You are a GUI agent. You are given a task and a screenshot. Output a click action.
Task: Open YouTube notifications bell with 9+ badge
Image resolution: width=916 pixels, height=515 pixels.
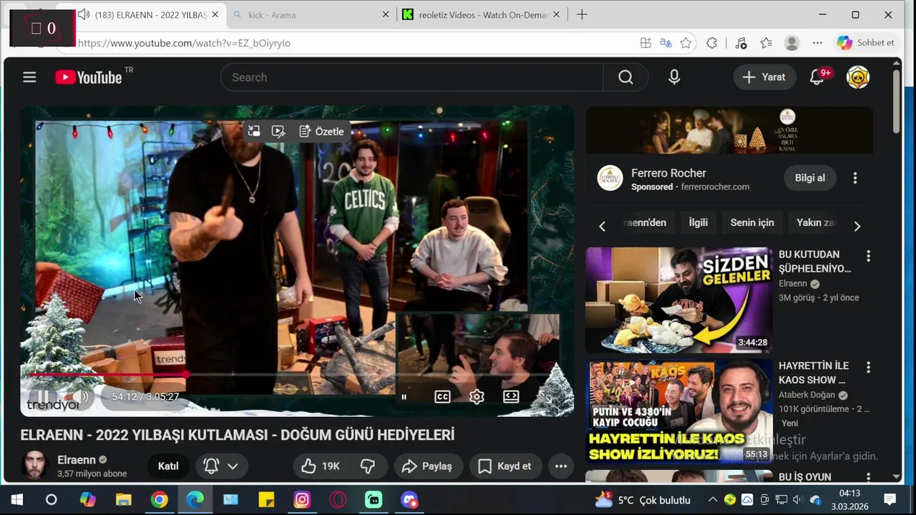pyautogui.click(x=817, y=77)
